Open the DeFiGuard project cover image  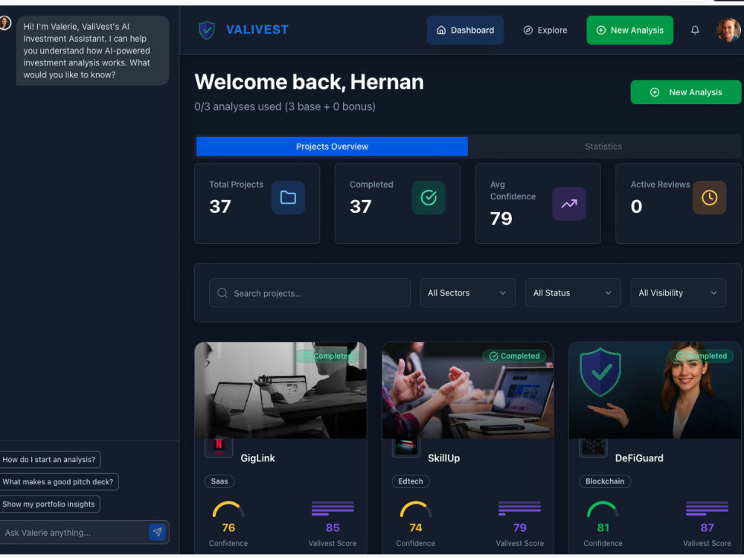(655, 390)
